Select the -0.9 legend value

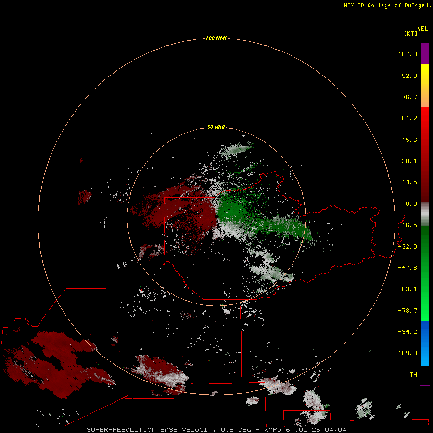409,204
